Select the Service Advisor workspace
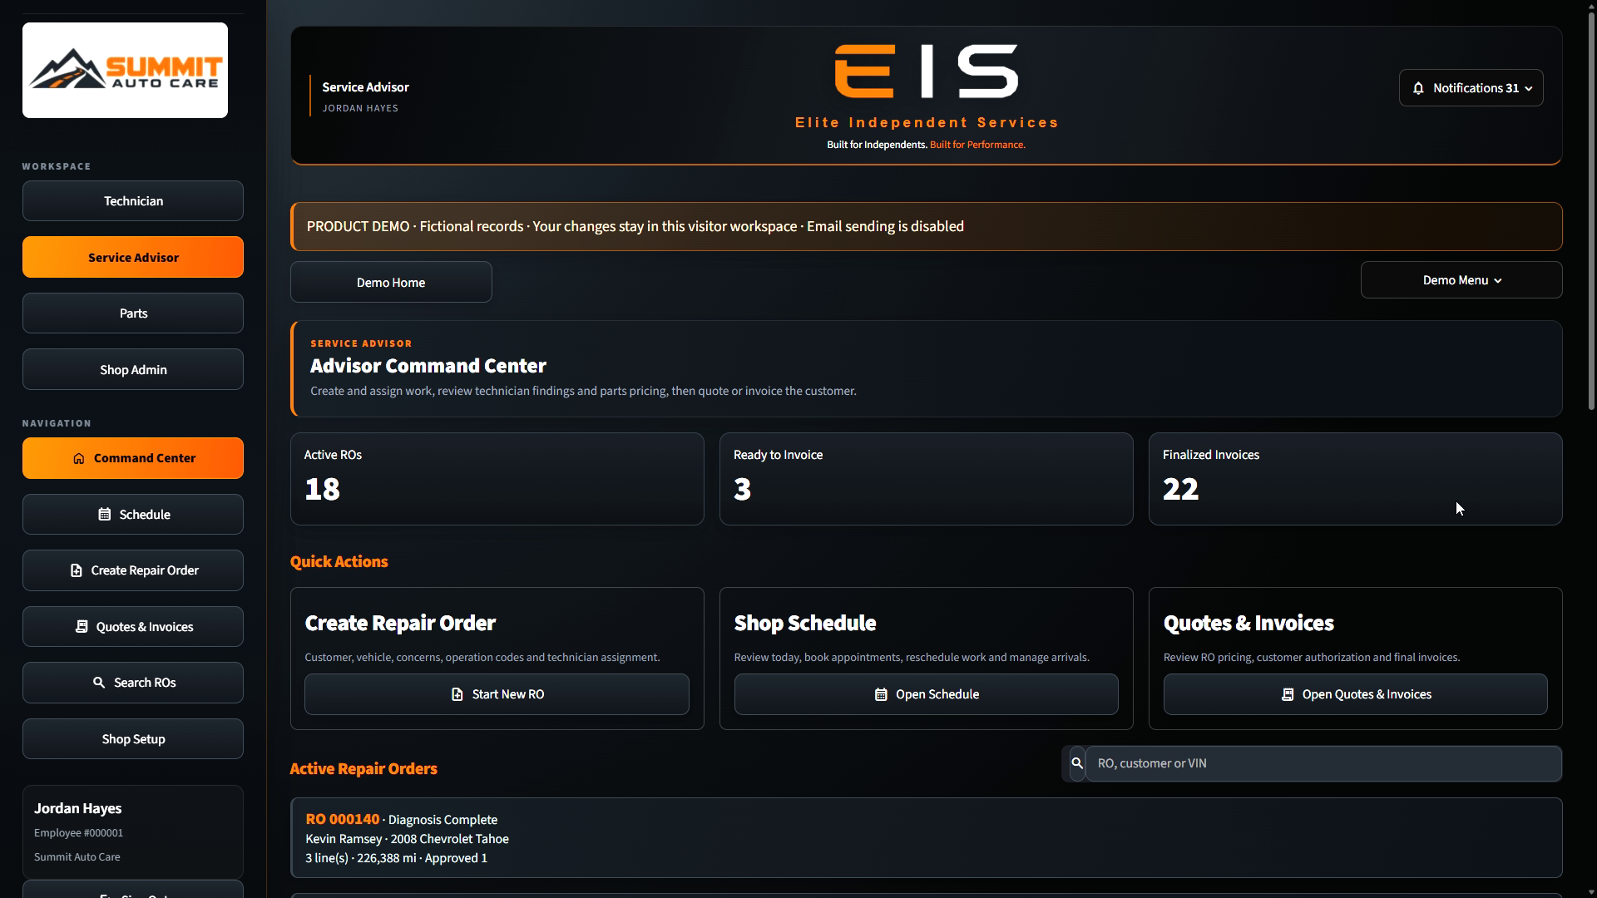This screenshot has height=898, width=1597. tap(133, 258)
